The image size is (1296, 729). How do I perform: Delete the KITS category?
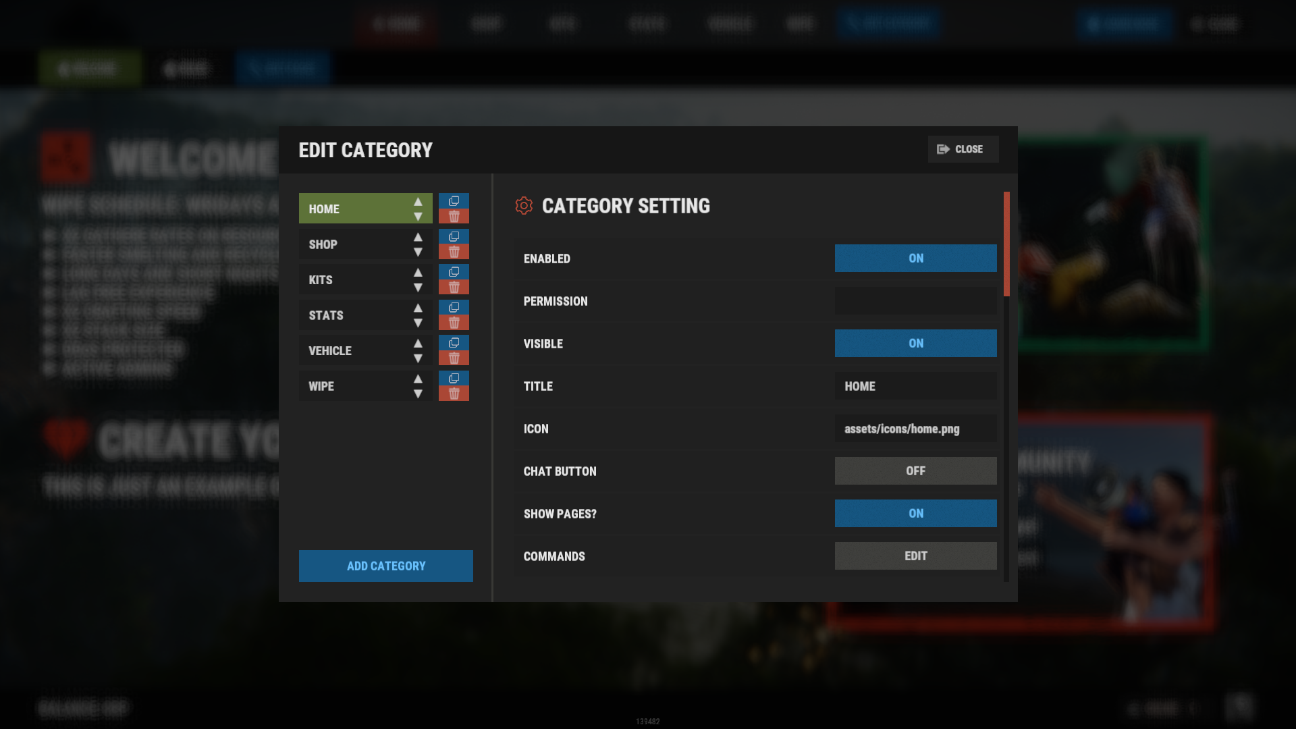coord(454,288)
